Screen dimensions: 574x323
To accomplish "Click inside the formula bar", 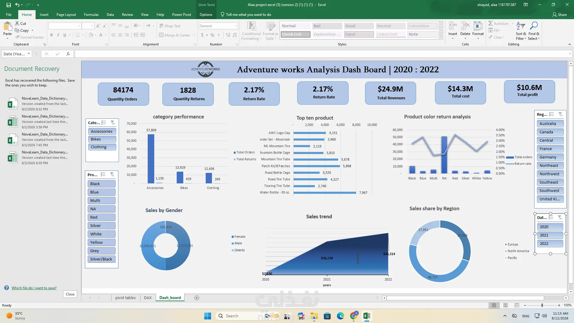I will [321, 54].
